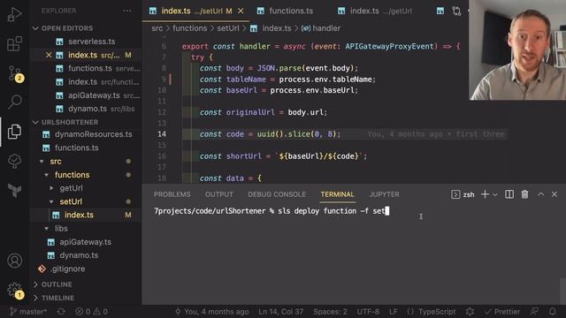Viewport: 566px width, 318px height.
Task: Maximize the panel with the up chevron
Action: point(540,194)
